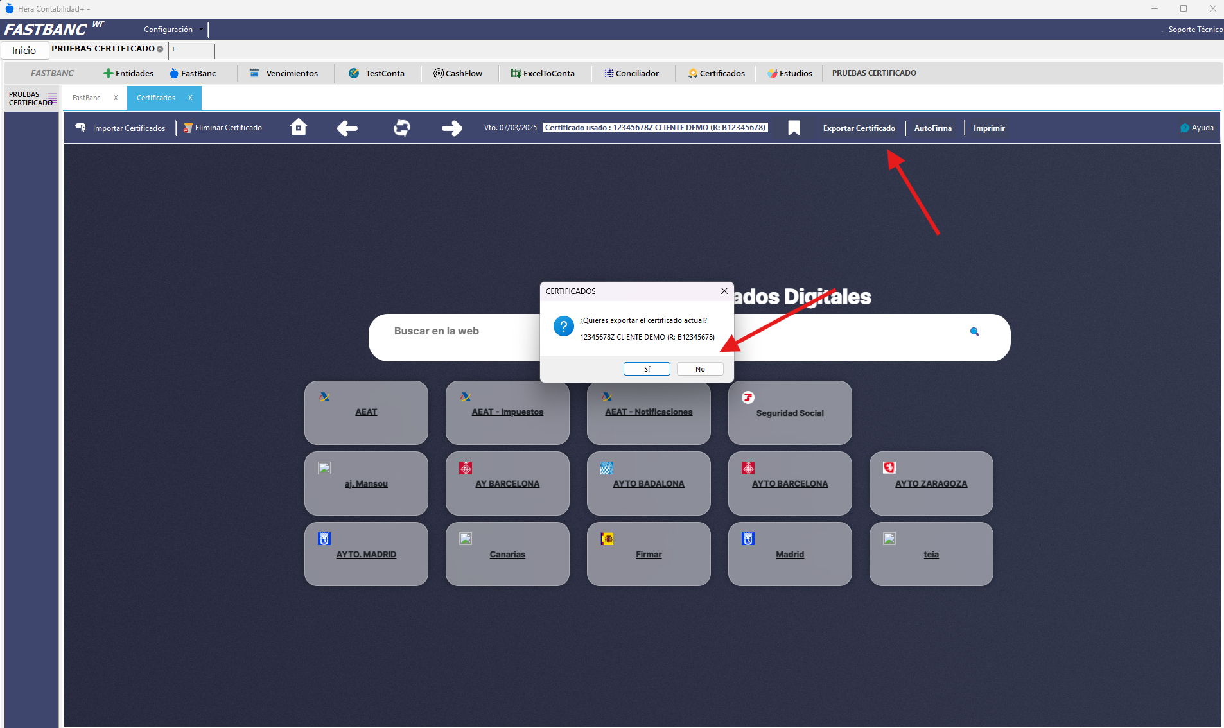Refresh the page with the reload icon
1224x728 pixels.
click(402, 128)
